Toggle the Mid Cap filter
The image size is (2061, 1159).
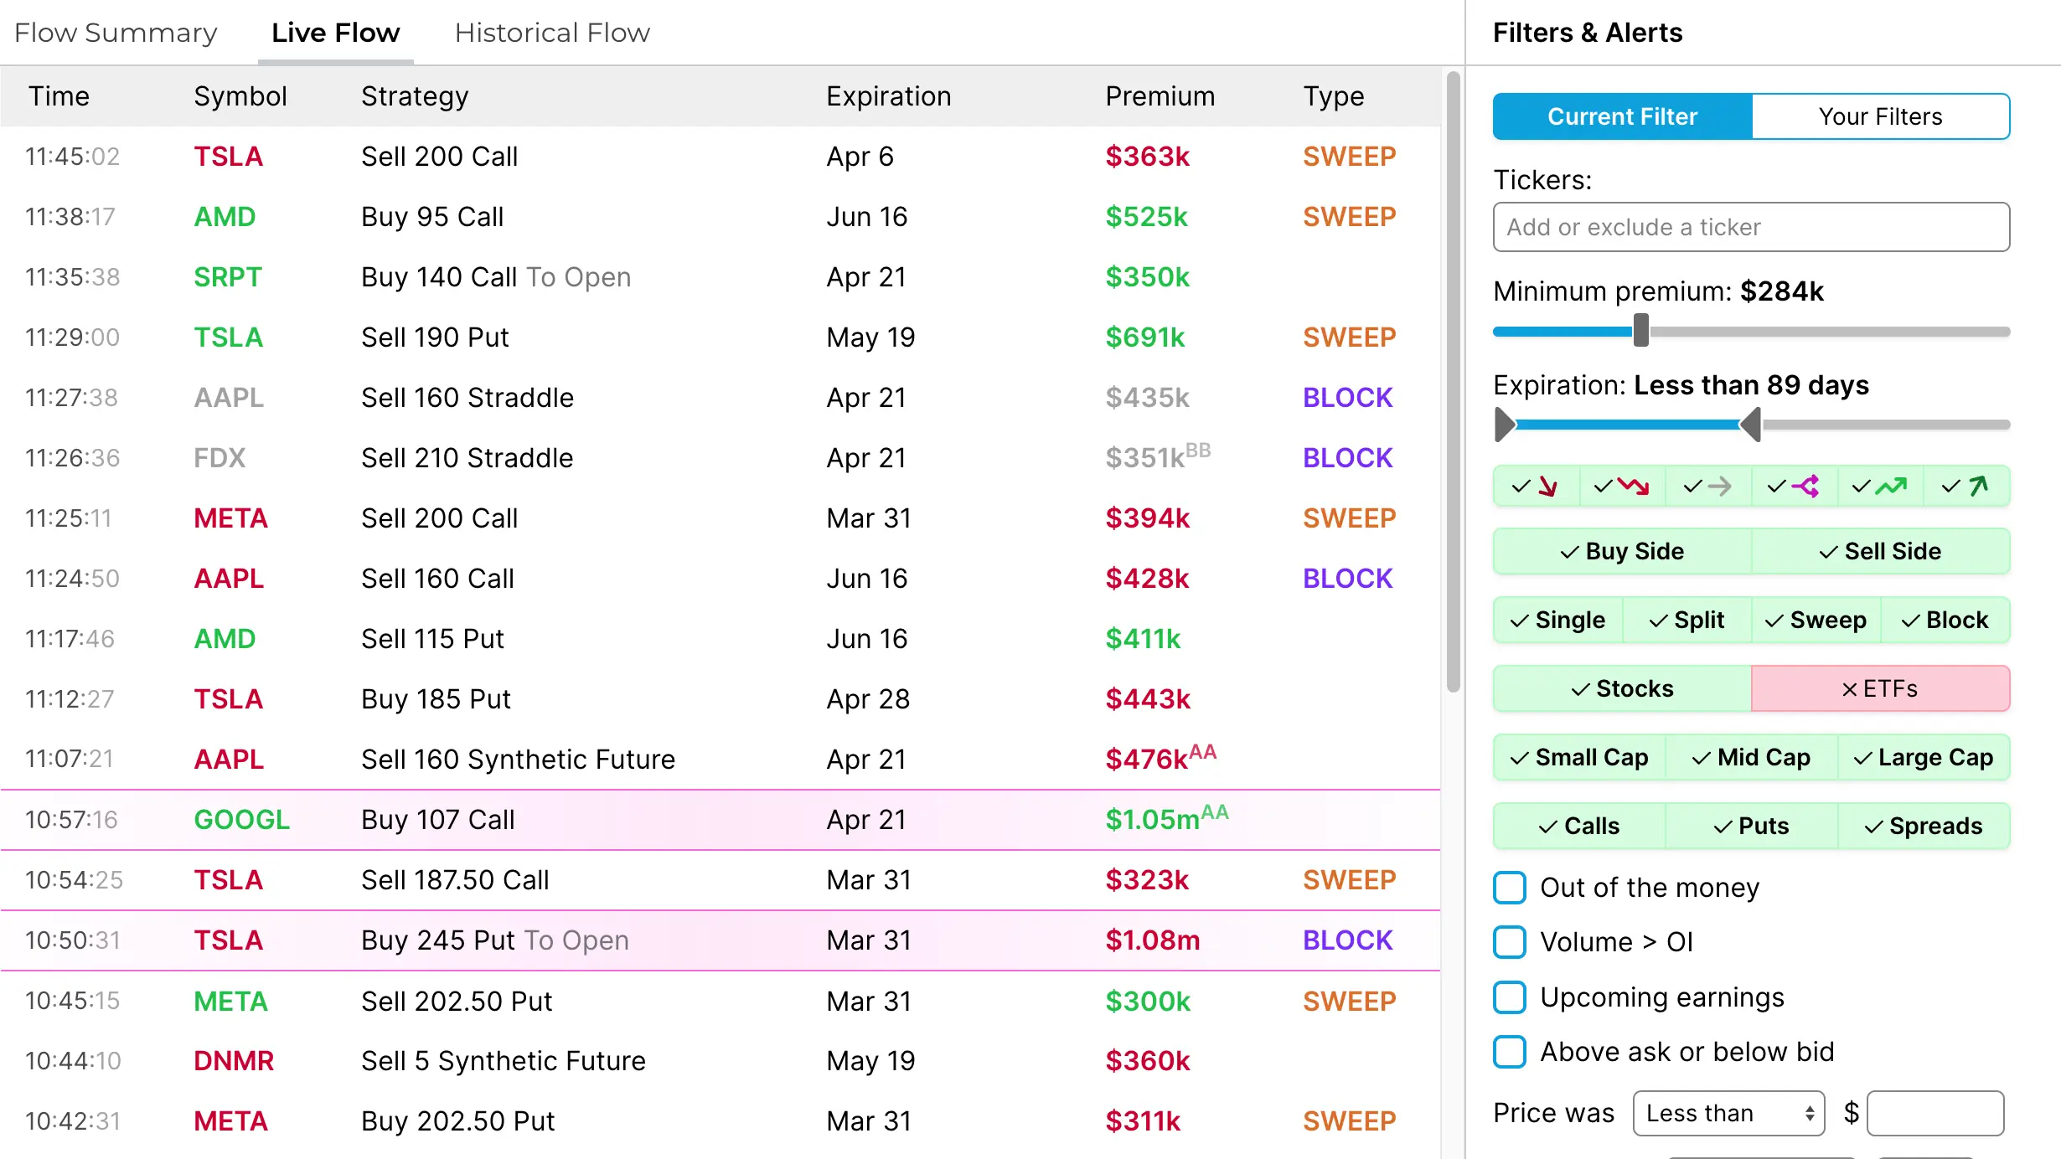(1751, 757)
